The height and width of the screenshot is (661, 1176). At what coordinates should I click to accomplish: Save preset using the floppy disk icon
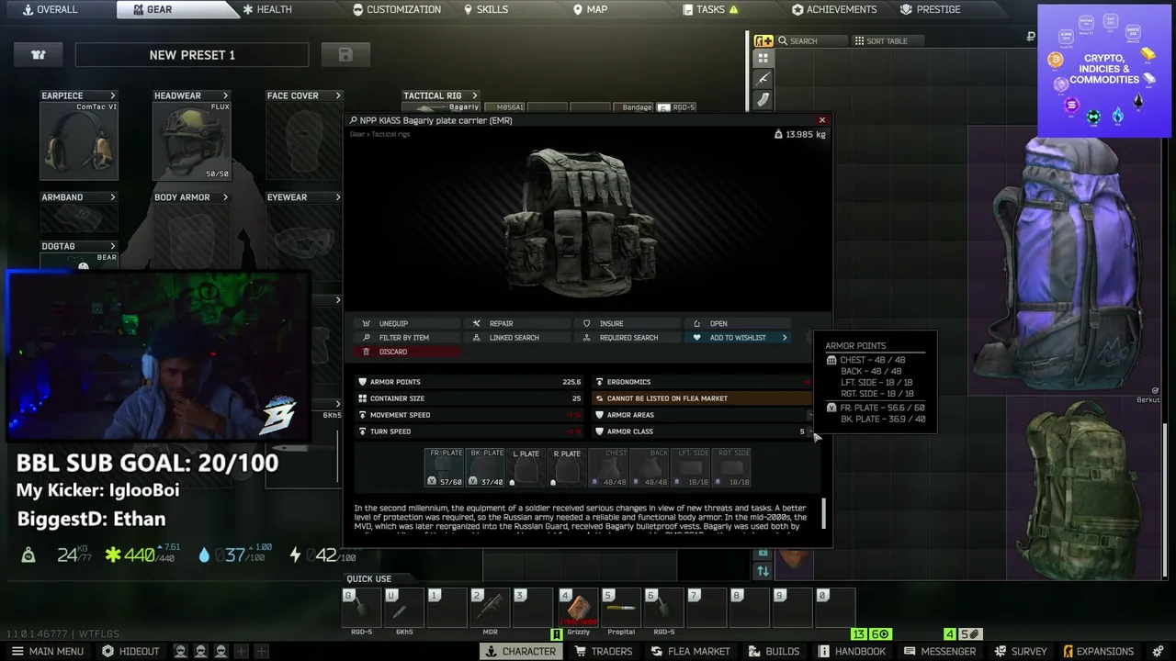click(345, 55)
